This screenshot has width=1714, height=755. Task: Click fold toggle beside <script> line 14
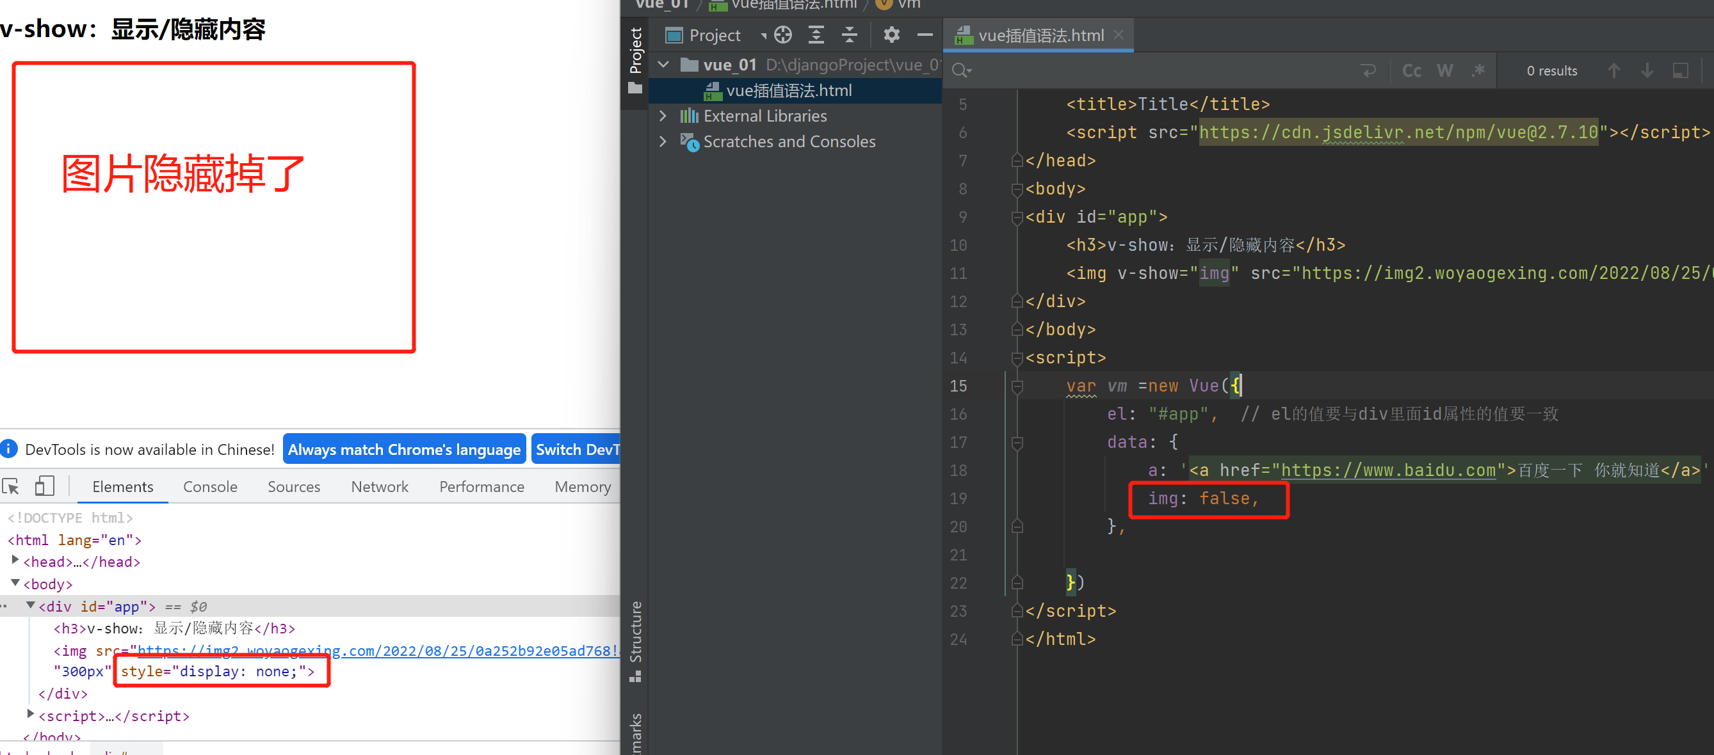click(1017, 358)
